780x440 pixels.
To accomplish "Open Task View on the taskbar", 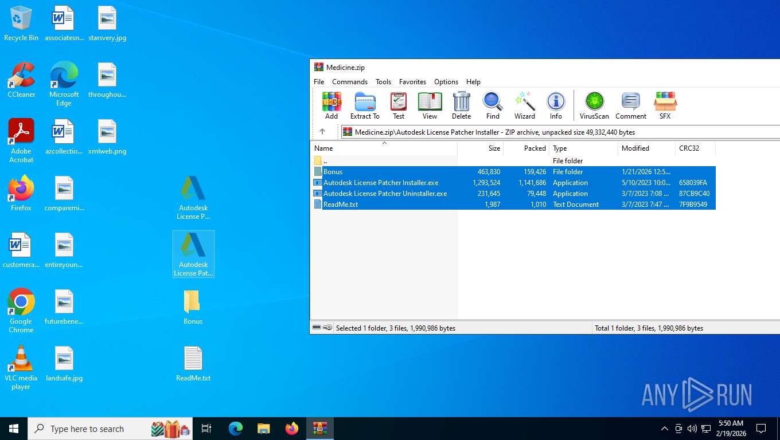I will click(x=206, y=429).
